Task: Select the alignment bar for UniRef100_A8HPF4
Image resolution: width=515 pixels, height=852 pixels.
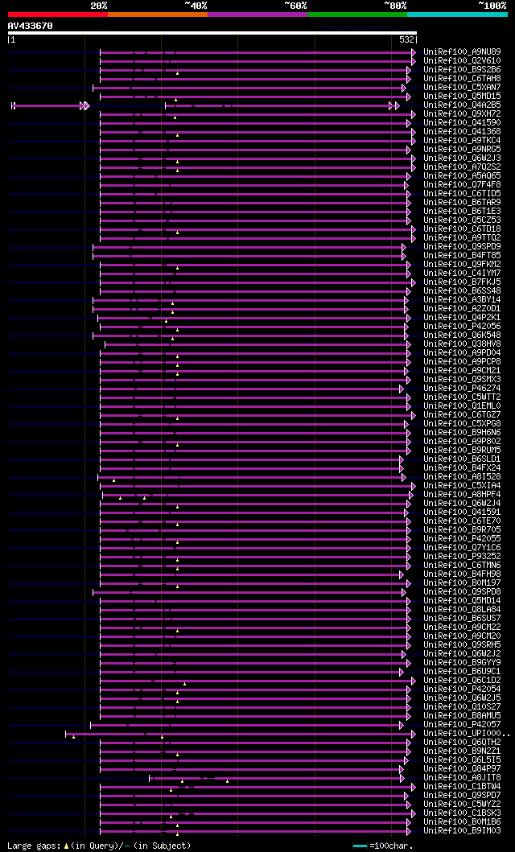Action: [258, 495]
